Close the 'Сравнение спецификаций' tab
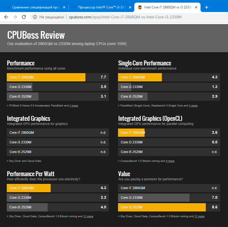 coord(64,7)
